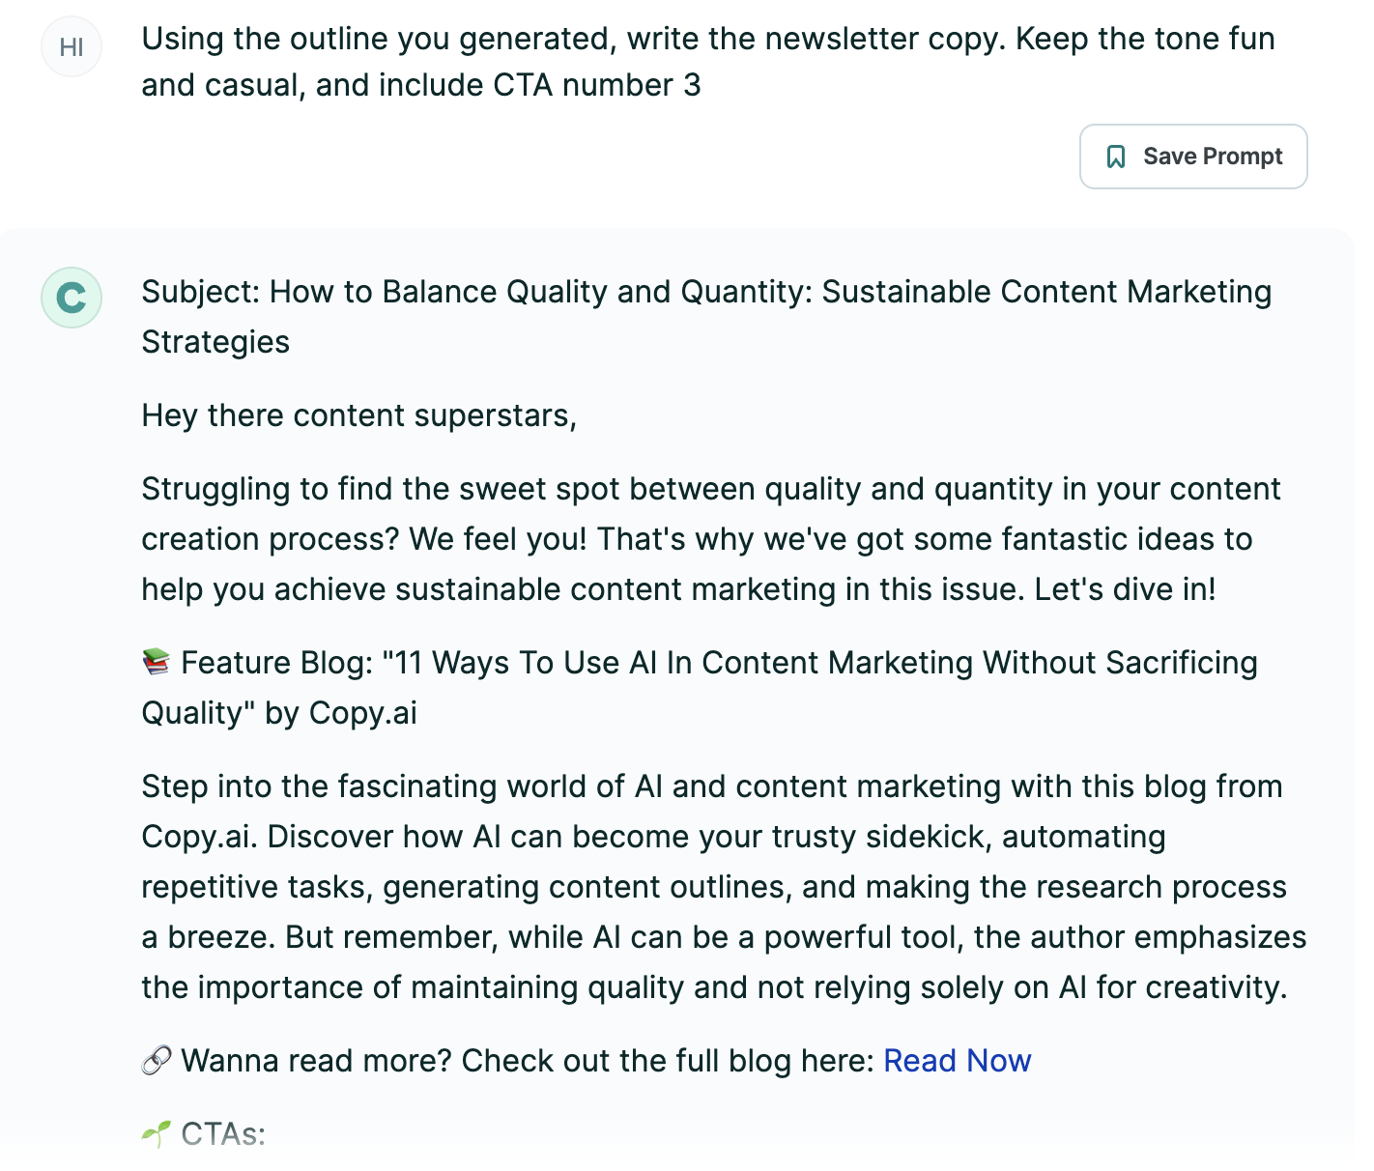Click the Copy.ai assistant avatar icon
The width and height of the screenshot is (1374, 1171).
point(71,298)
